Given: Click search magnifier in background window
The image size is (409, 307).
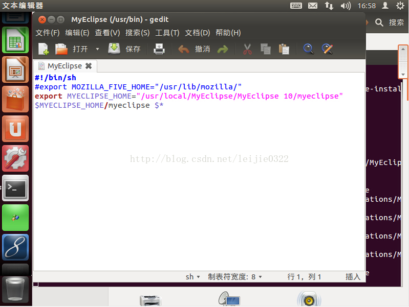Looking at the screenshot, I should point(379,22).
